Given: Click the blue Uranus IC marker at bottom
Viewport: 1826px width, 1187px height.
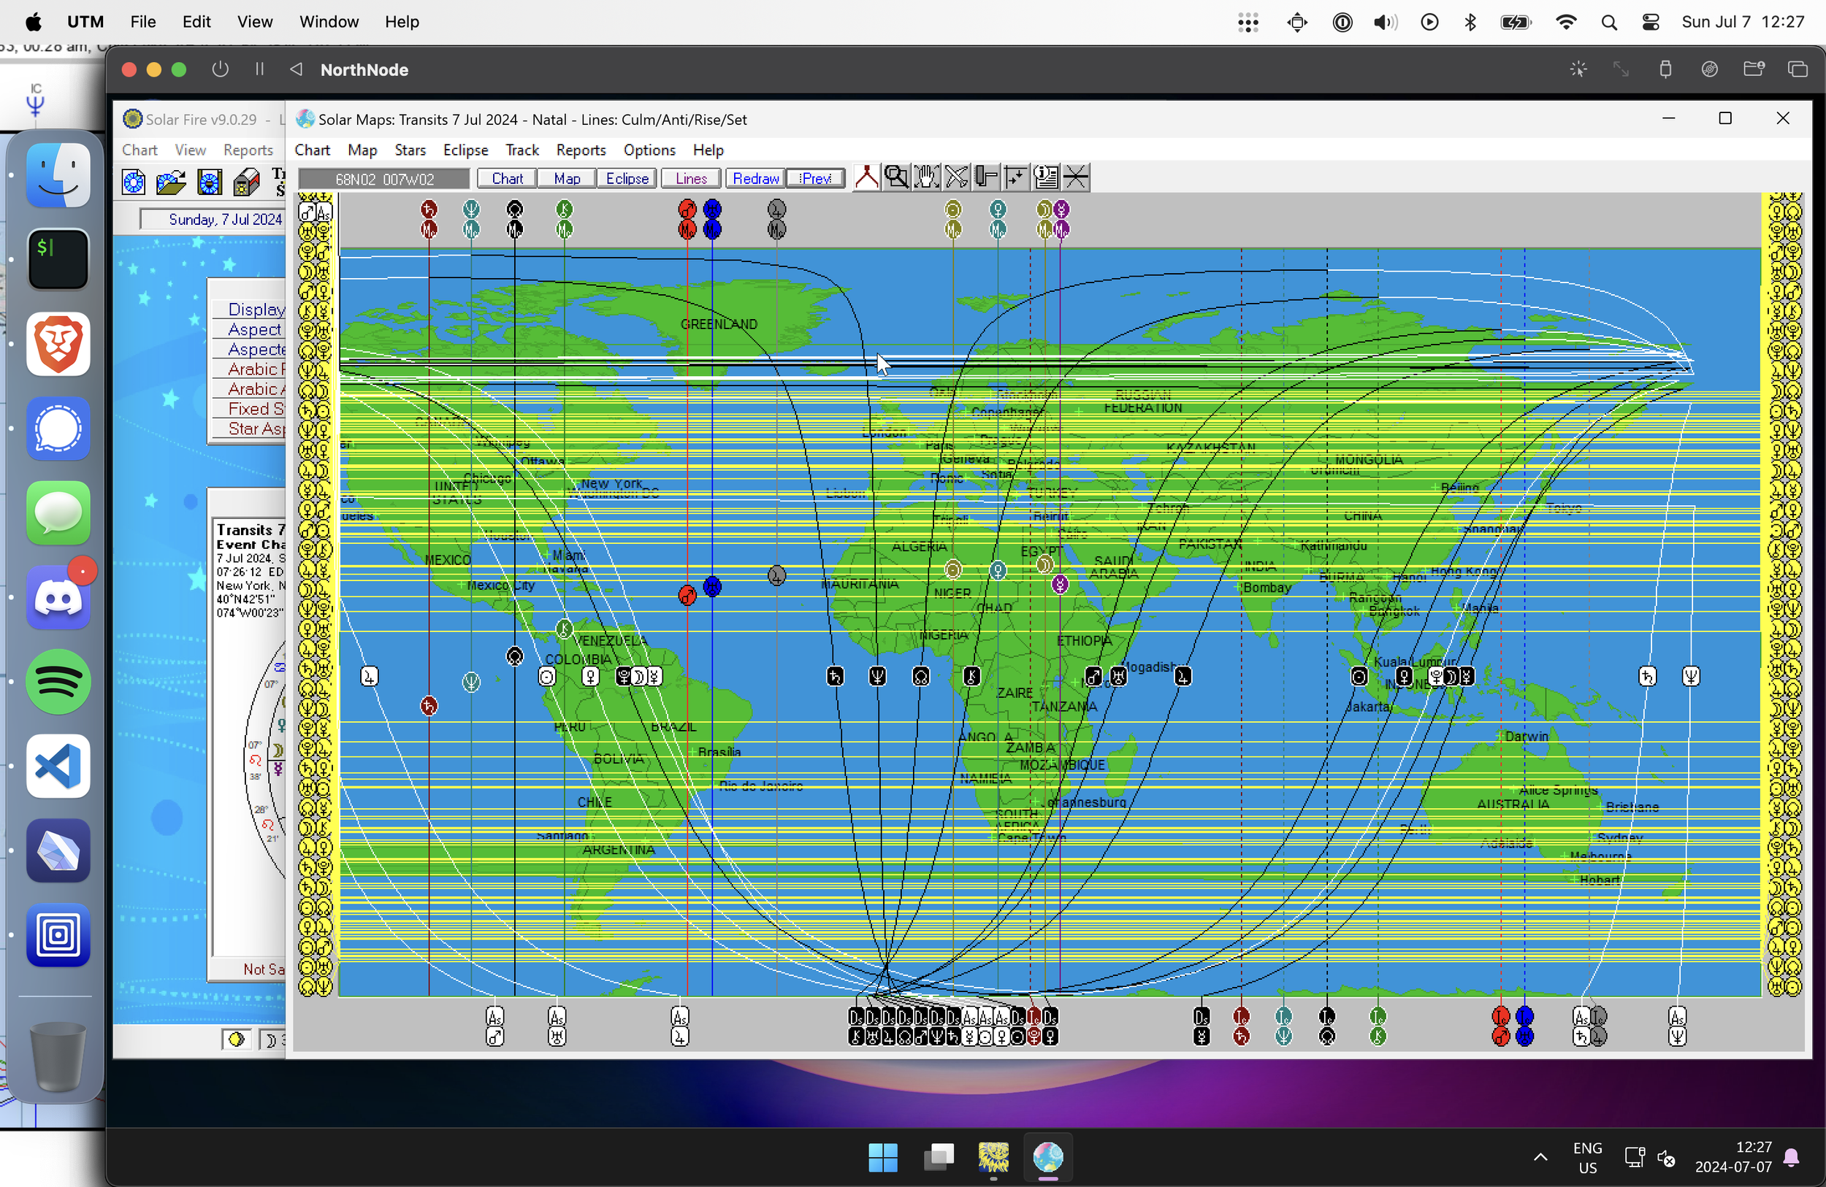Looking at the screenshot, I should [1524, 1026].
